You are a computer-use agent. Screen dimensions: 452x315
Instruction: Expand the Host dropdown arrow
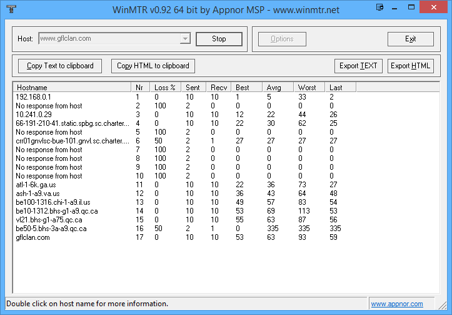click(184, 39)
